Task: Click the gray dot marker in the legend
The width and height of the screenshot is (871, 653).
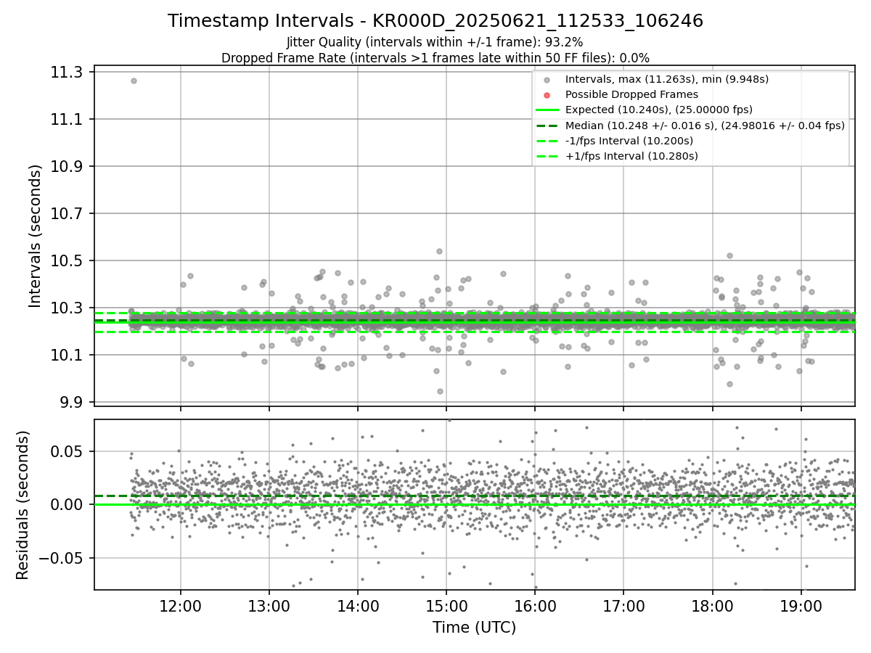Action: coord(547,80)
